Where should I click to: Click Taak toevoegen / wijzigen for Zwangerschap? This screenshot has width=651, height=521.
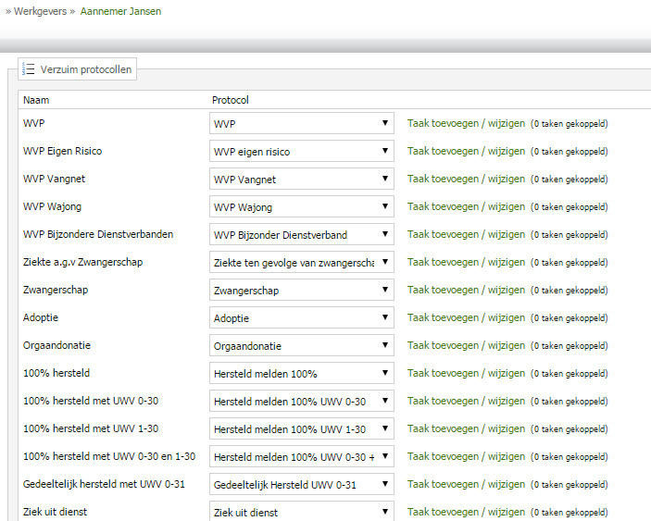click(x=466, y=290)
